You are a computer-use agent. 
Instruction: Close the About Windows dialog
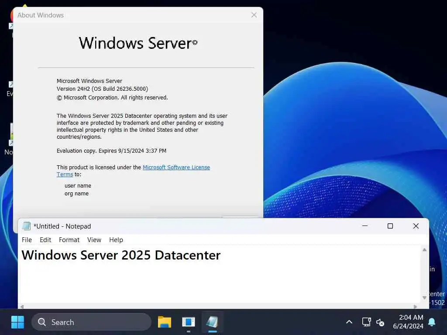254,15
